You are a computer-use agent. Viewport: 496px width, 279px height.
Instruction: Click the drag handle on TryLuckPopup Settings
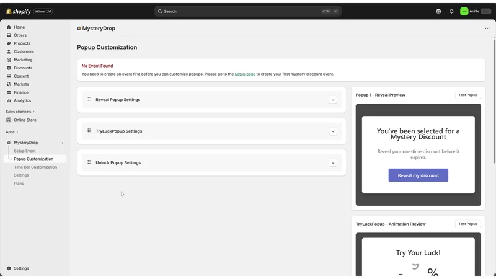(89, 131)
